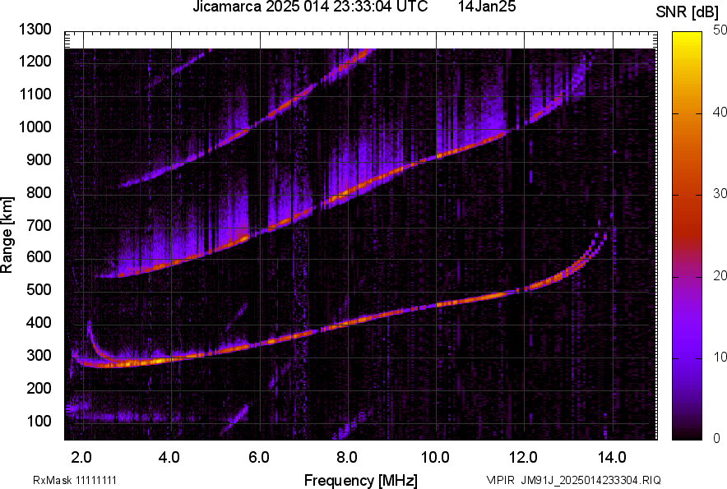
Task: Click the frequency tick label '14.0'
Action: tap(612, 458)
